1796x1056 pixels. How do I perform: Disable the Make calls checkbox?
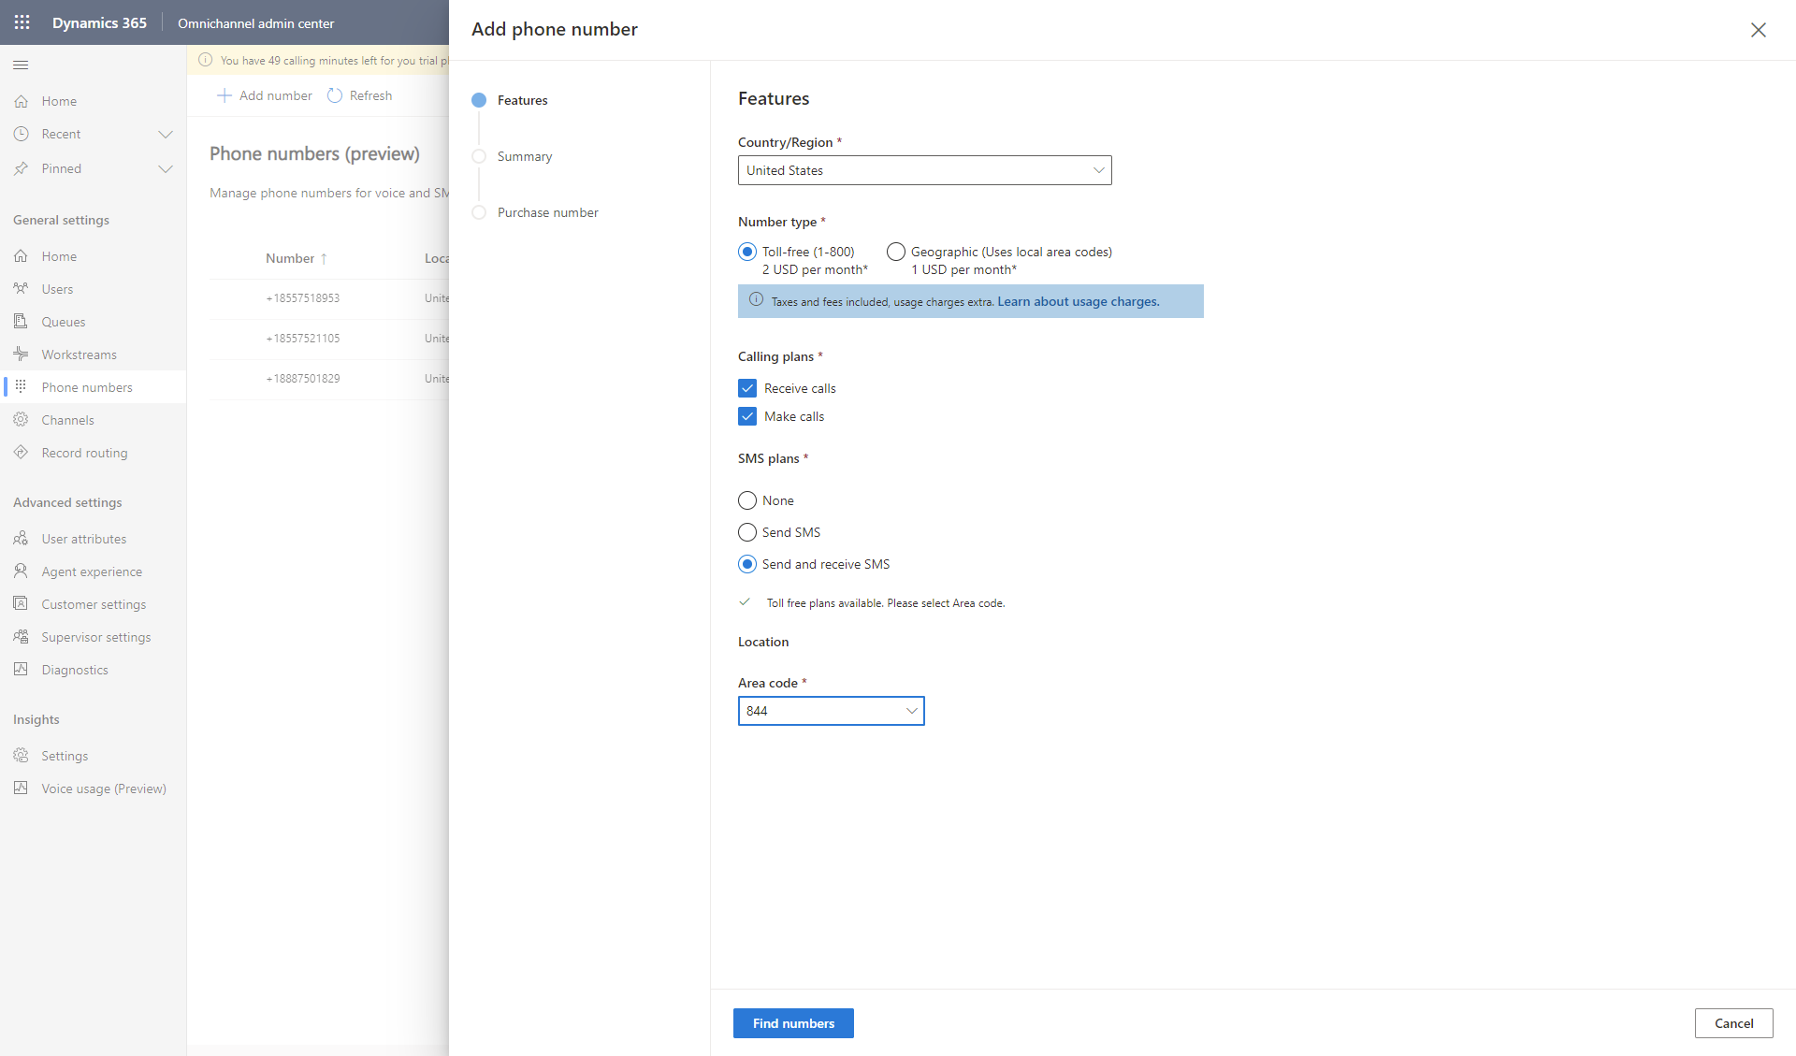(747, 416)
